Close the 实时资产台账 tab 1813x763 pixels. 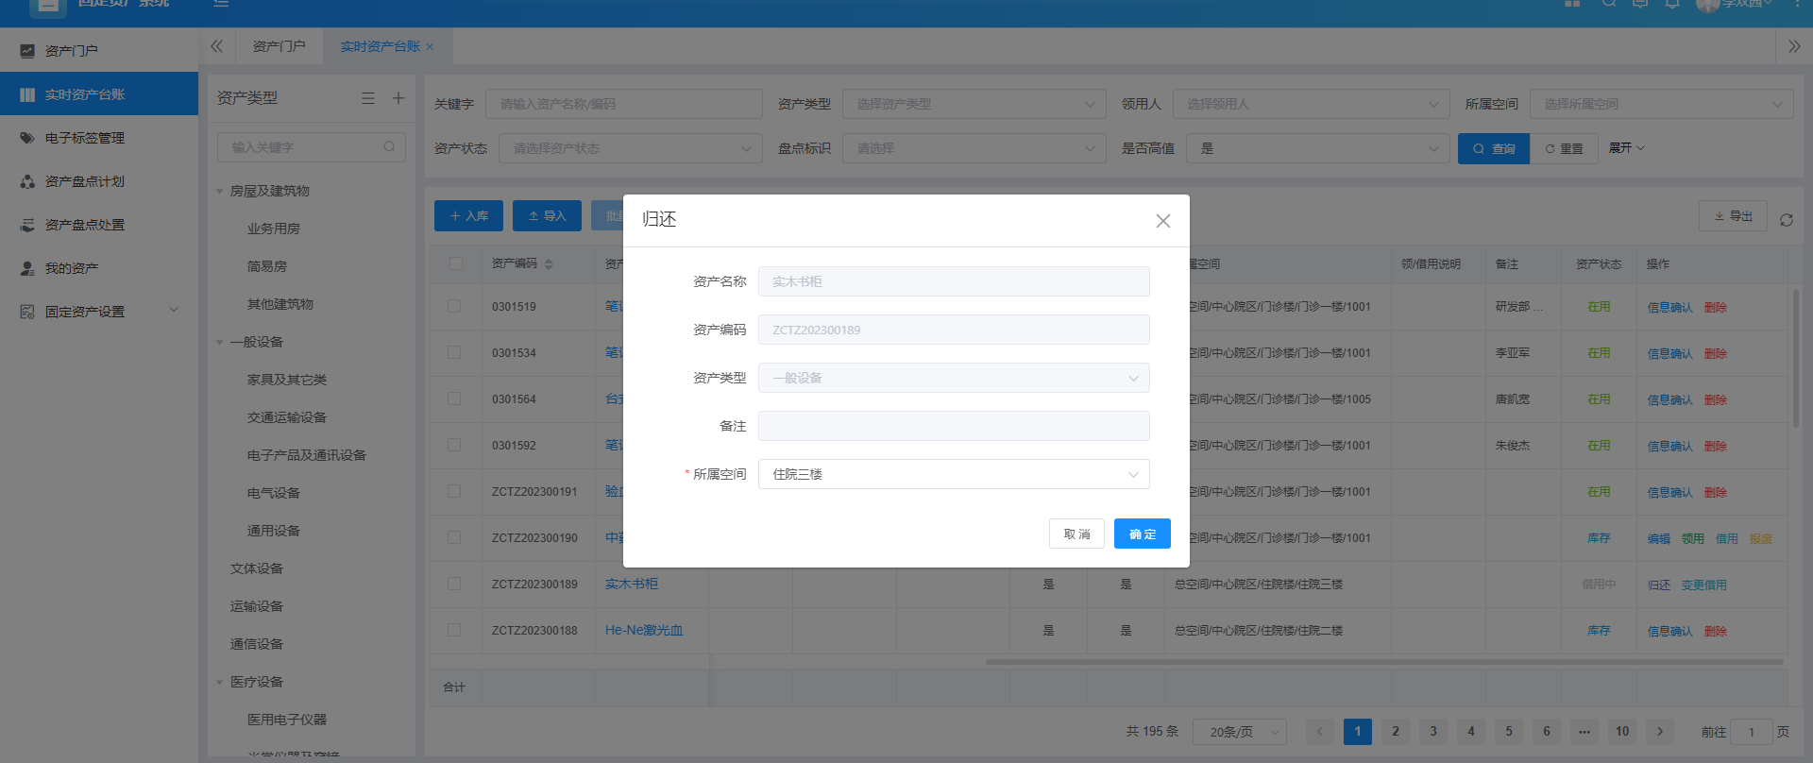(x=430, y=47)
